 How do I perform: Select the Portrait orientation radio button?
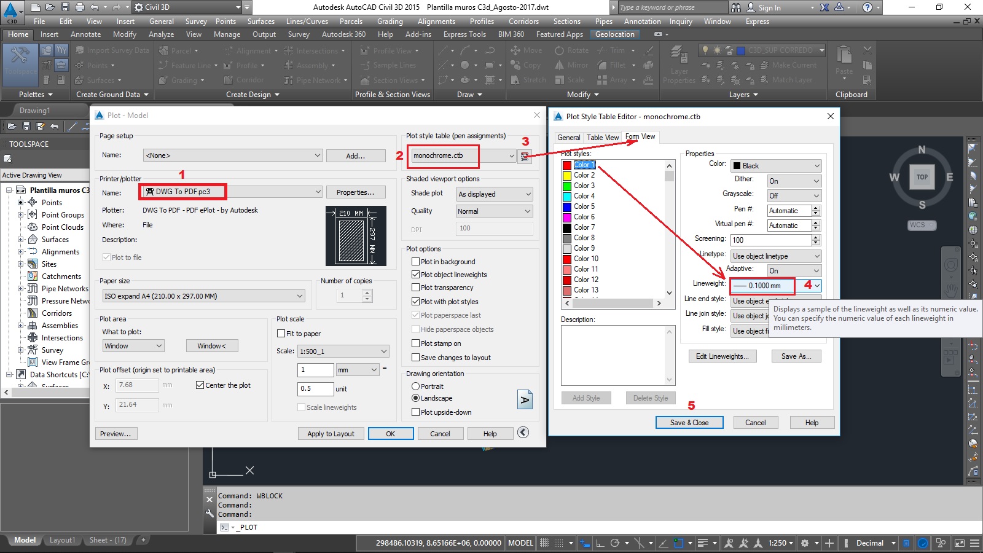coord(416,386)
